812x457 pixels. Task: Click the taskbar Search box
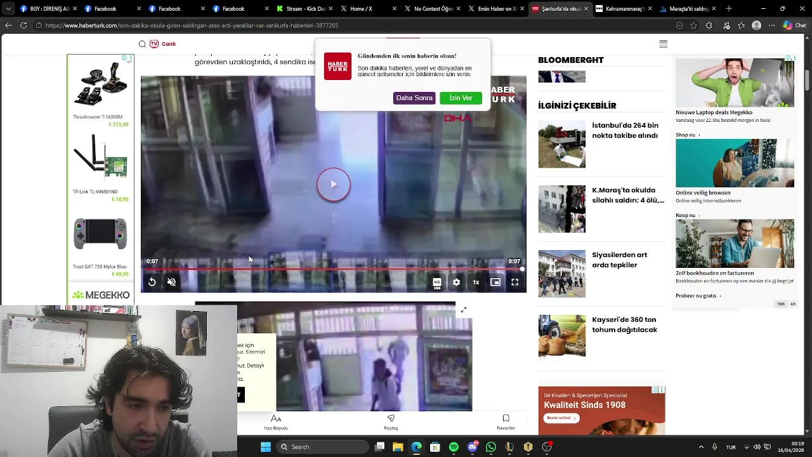(x=322, y=447)
